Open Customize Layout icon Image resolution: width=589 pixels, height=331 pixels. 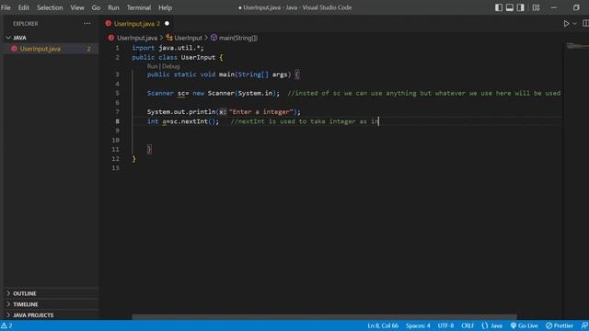click(x=536, y=7)
